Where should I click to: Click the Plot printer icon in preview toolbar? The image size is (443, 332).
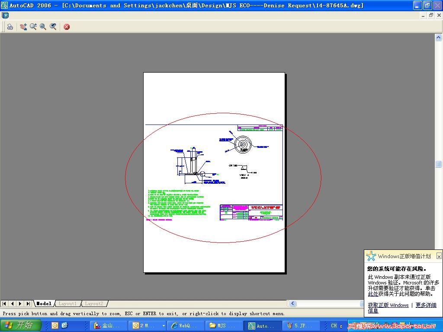point(10,27)
